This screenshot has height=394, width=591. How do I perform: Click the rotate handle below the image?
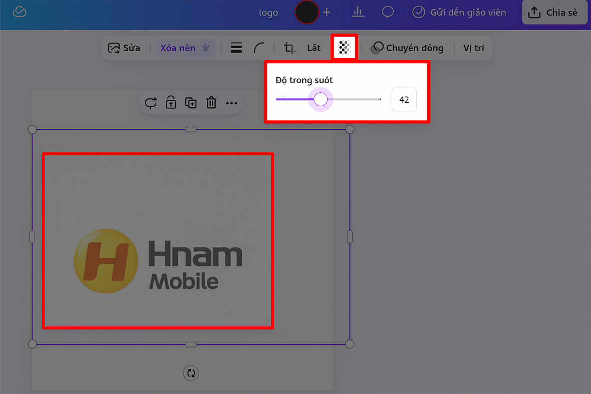coord(191,373)
